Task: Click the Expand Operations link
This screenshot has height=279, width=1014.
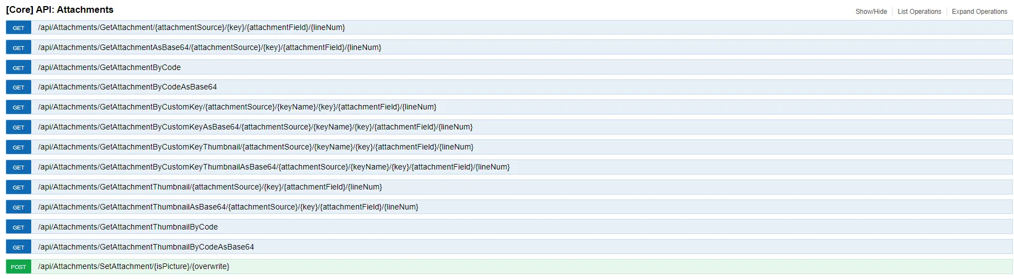Action: 979,12
